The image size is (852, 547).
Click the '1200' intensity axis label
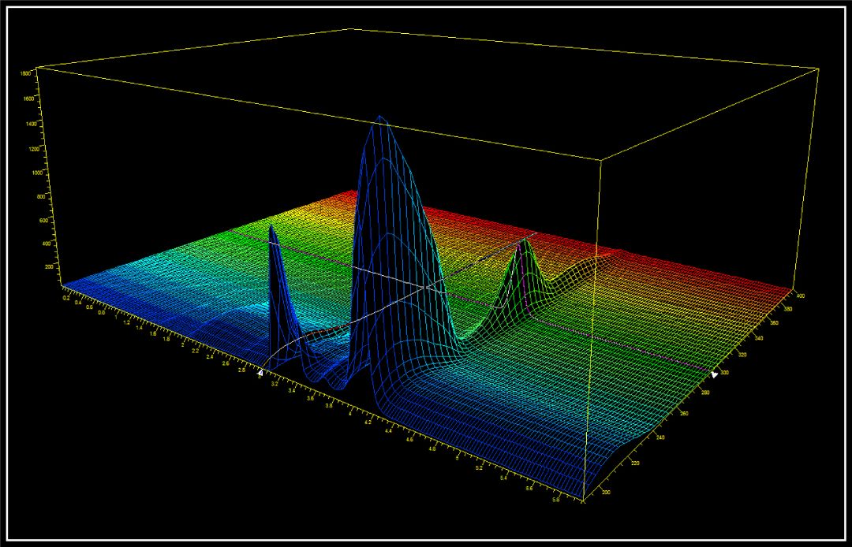pyautogui.click(x=34, y=149)
